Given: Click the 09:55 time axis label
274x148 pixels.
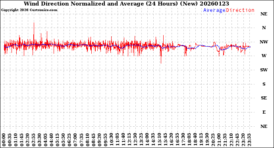Looking at the screenshot, I should pos(106,140).
